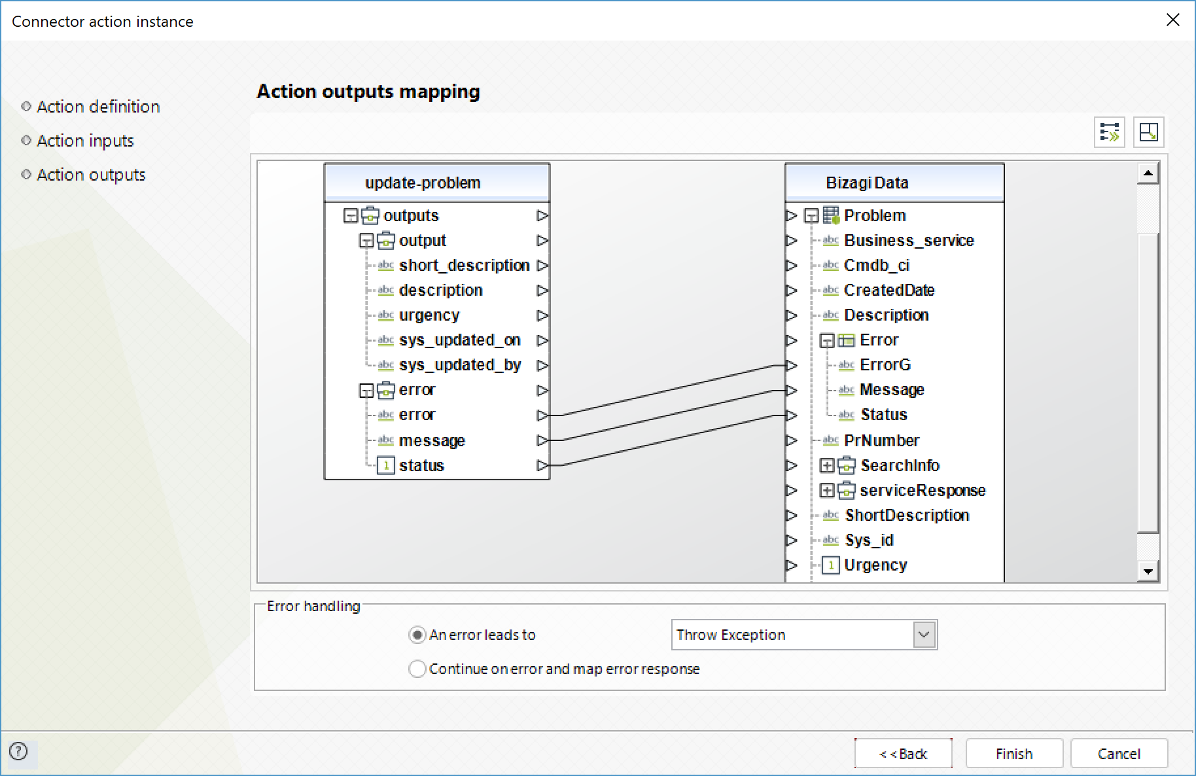
Task: Select the Message field under Error
Action: click(892, 390)
